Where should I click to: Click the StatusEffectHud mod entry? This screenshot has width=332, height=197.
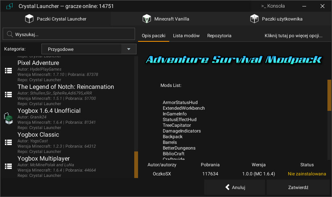click(180, 120)
